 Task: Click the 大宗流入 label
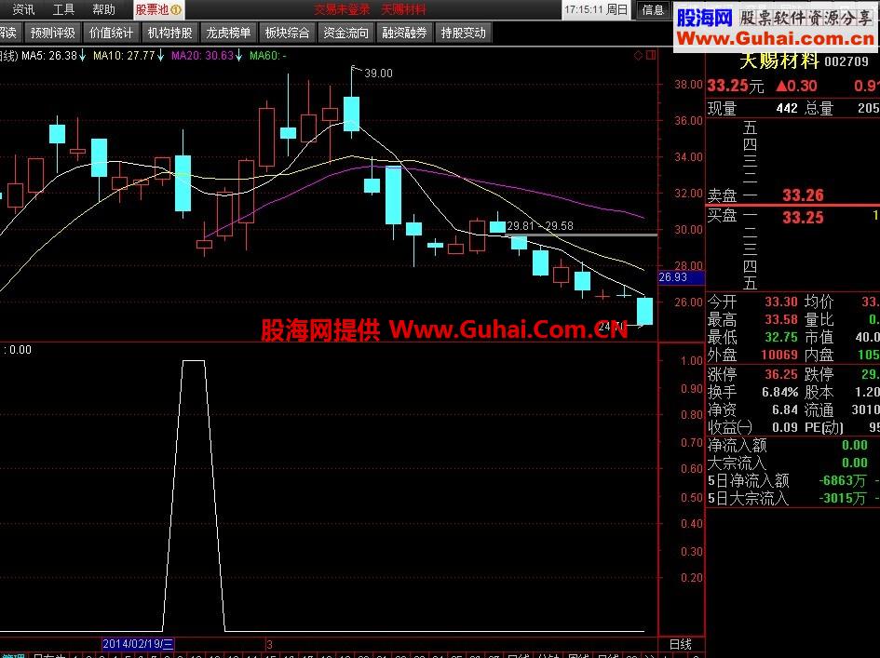point(737,463)
